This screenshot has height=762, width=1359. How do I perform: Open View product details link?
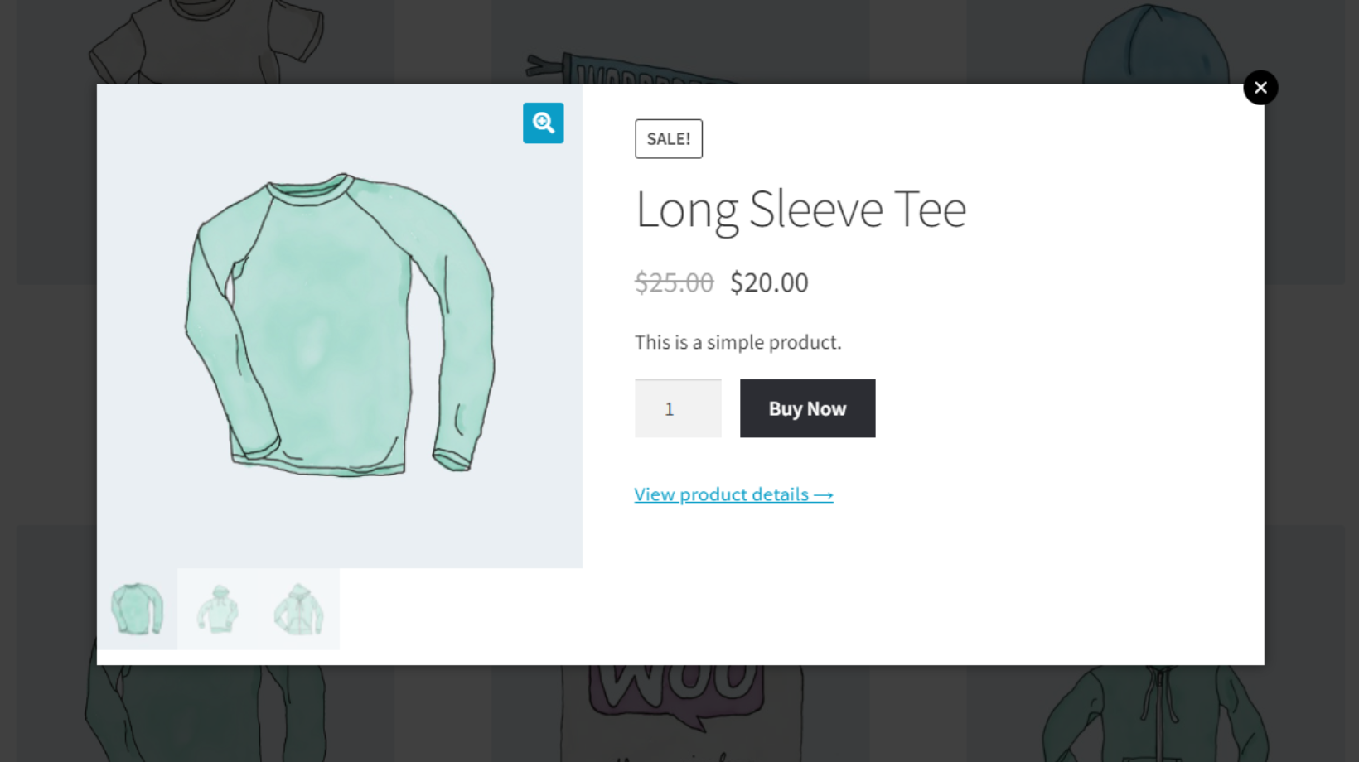[733, 494]
